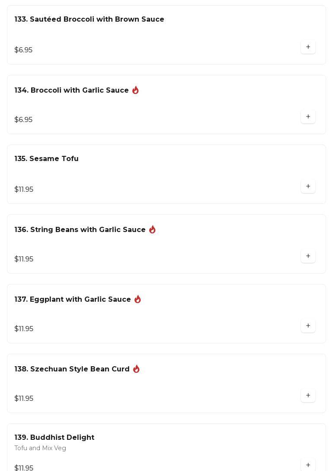Click flame icon next to Eggplant item
The image size is (333, 471).
tap(138, 299)
